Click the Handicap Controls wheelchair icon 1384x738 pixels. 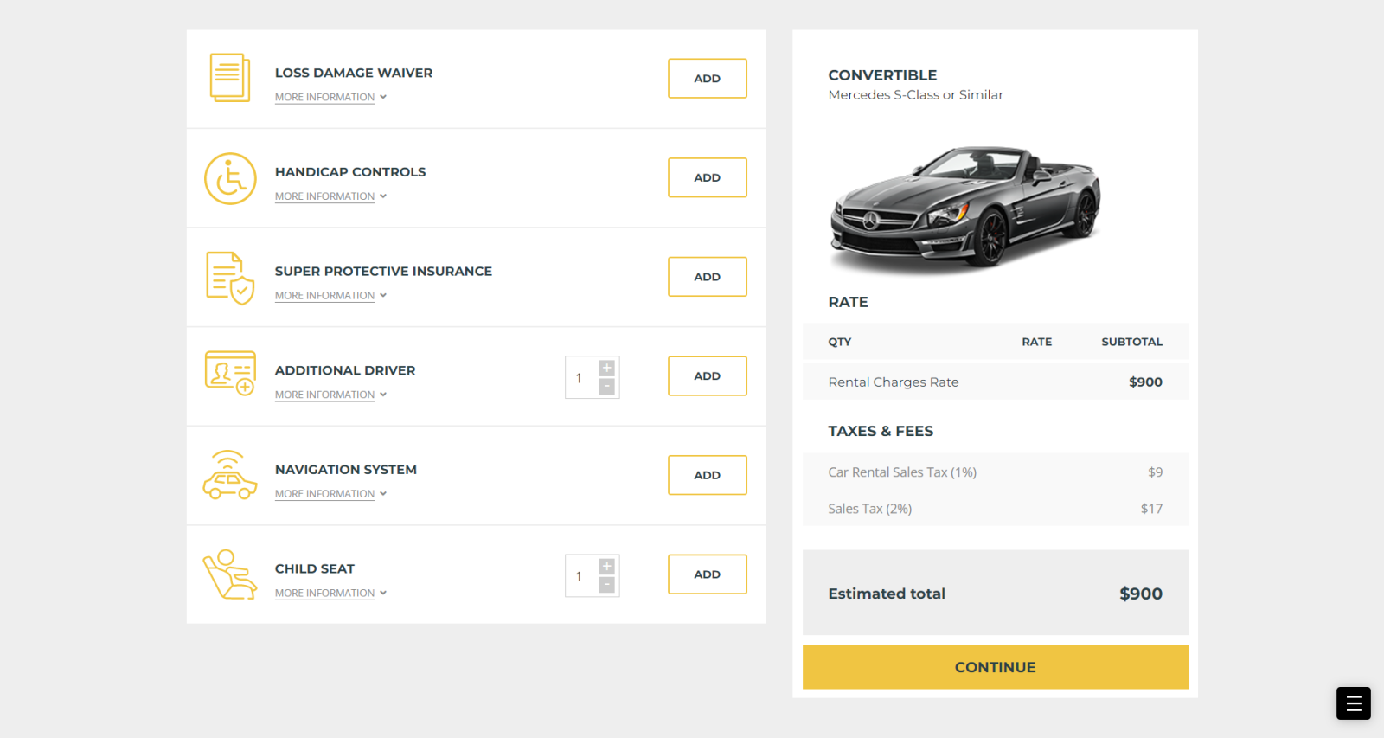(230, 179)
